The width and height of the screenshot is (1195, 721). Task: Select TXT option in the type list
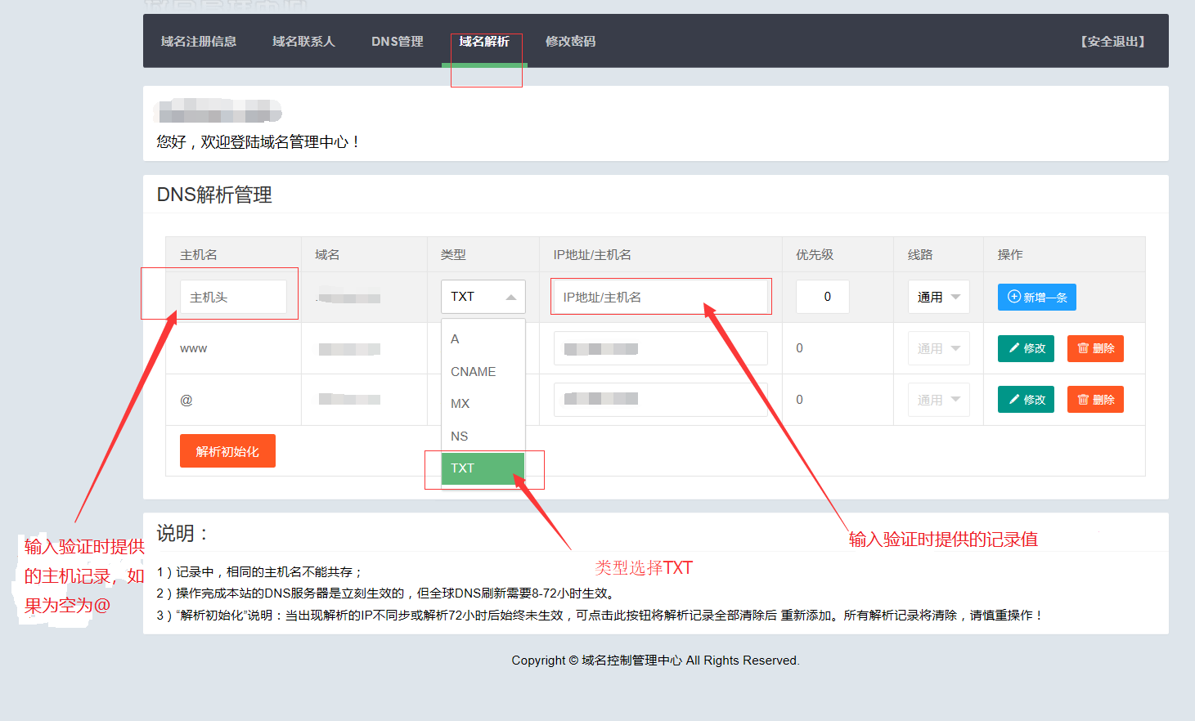[x=482, y=468]
